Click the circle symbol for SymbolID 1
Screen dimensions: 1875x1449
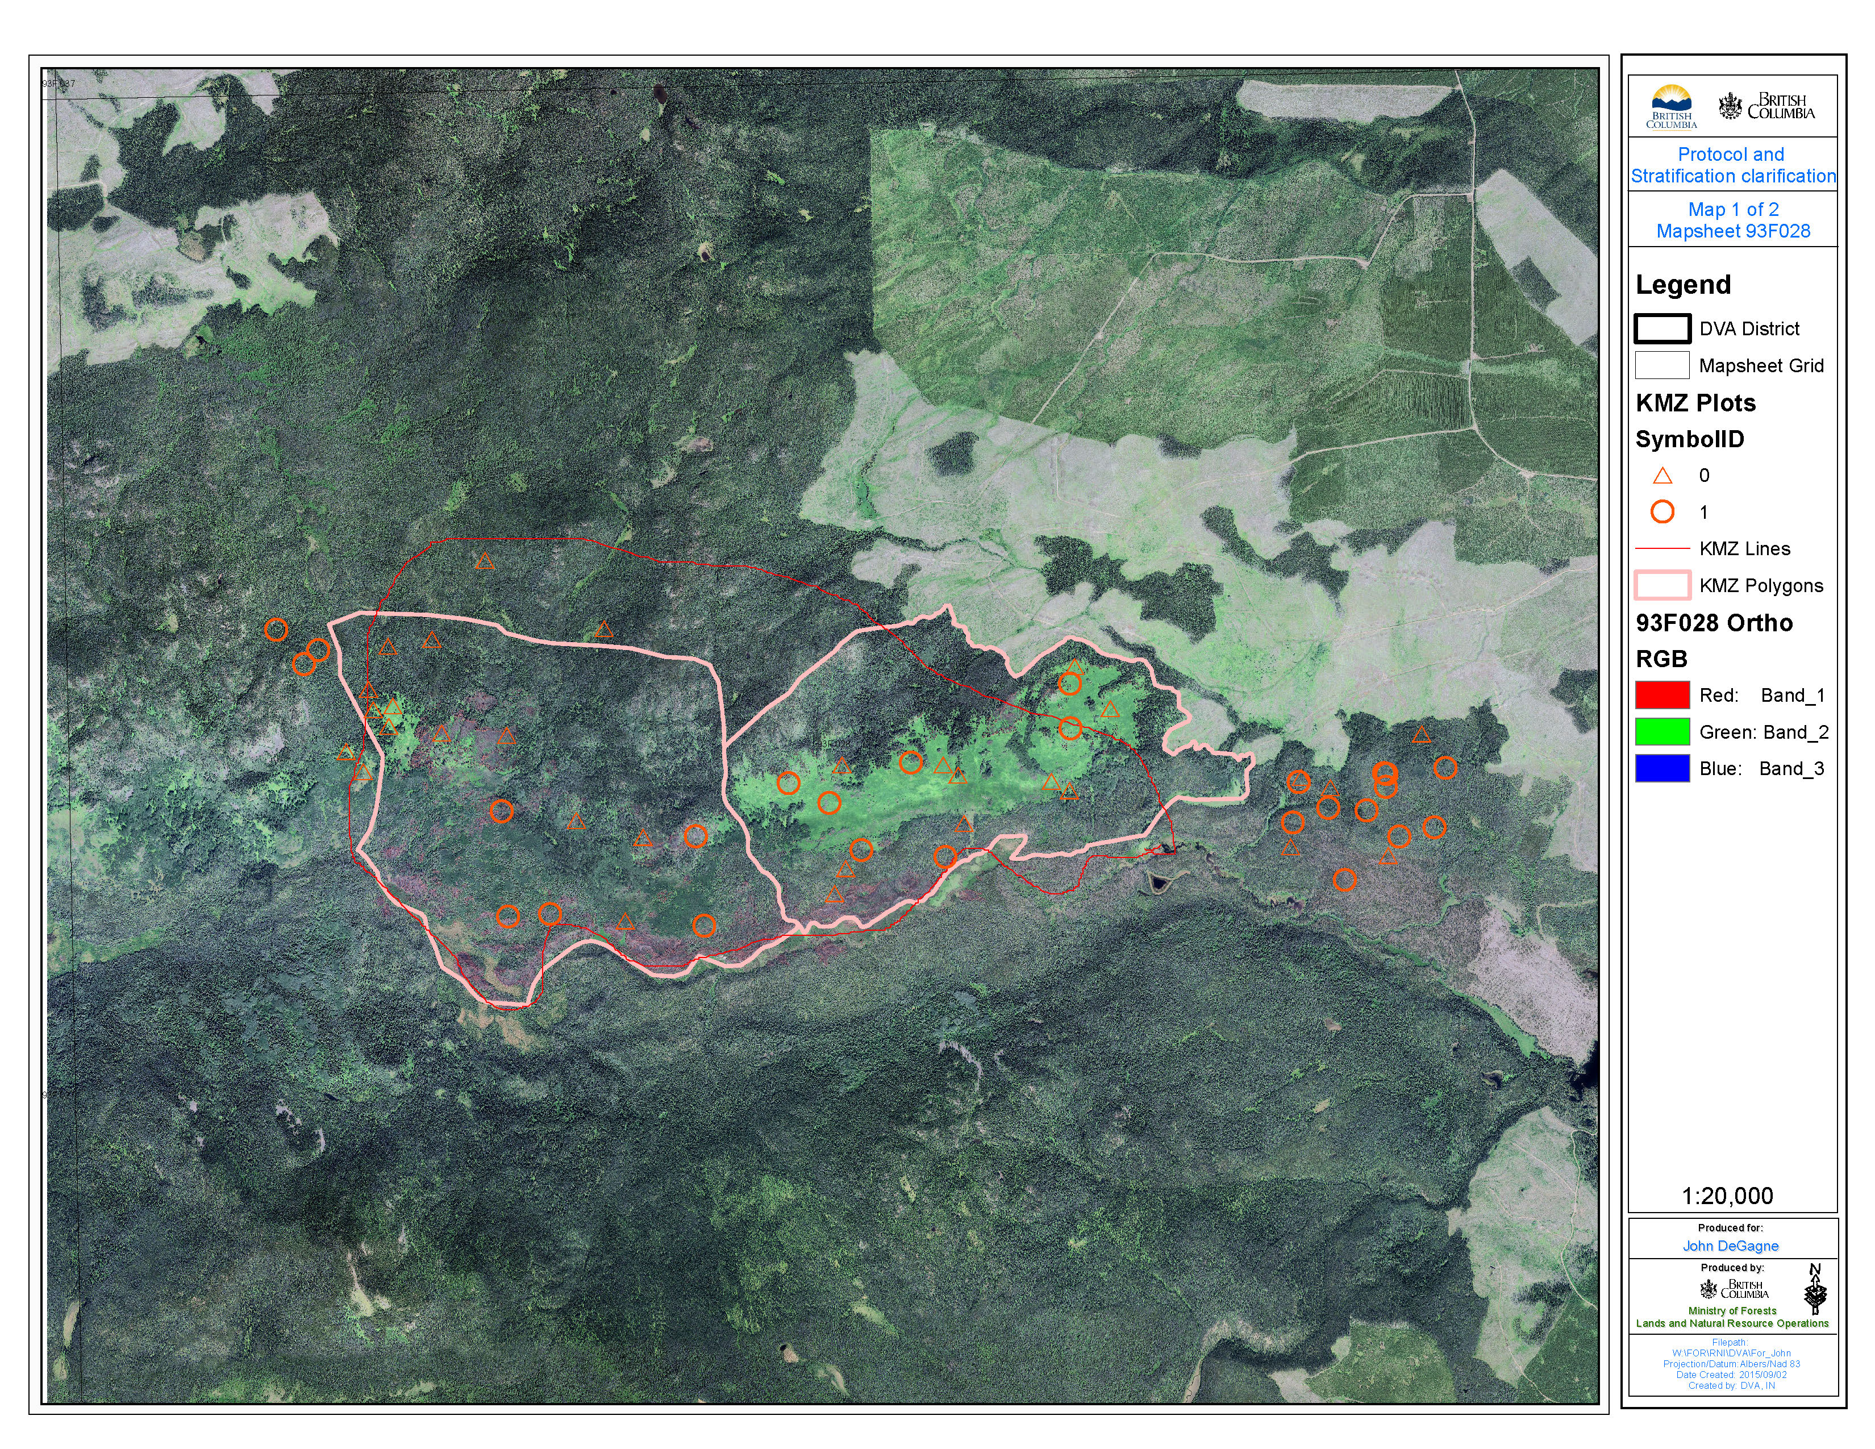pyautogui.click(x=1662, y=511)
